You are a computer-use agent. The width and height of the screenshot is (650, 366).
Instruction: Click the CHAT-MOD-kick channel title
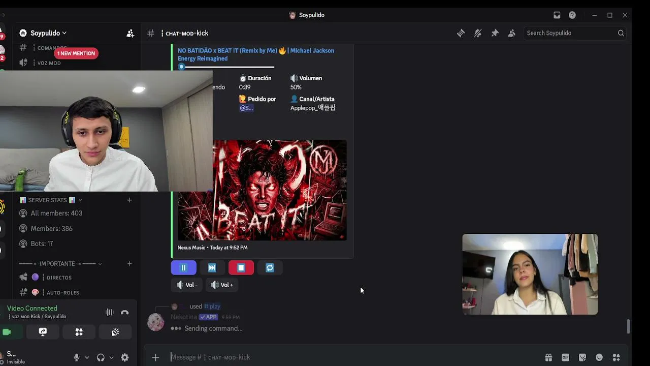[x=185, y=33]
